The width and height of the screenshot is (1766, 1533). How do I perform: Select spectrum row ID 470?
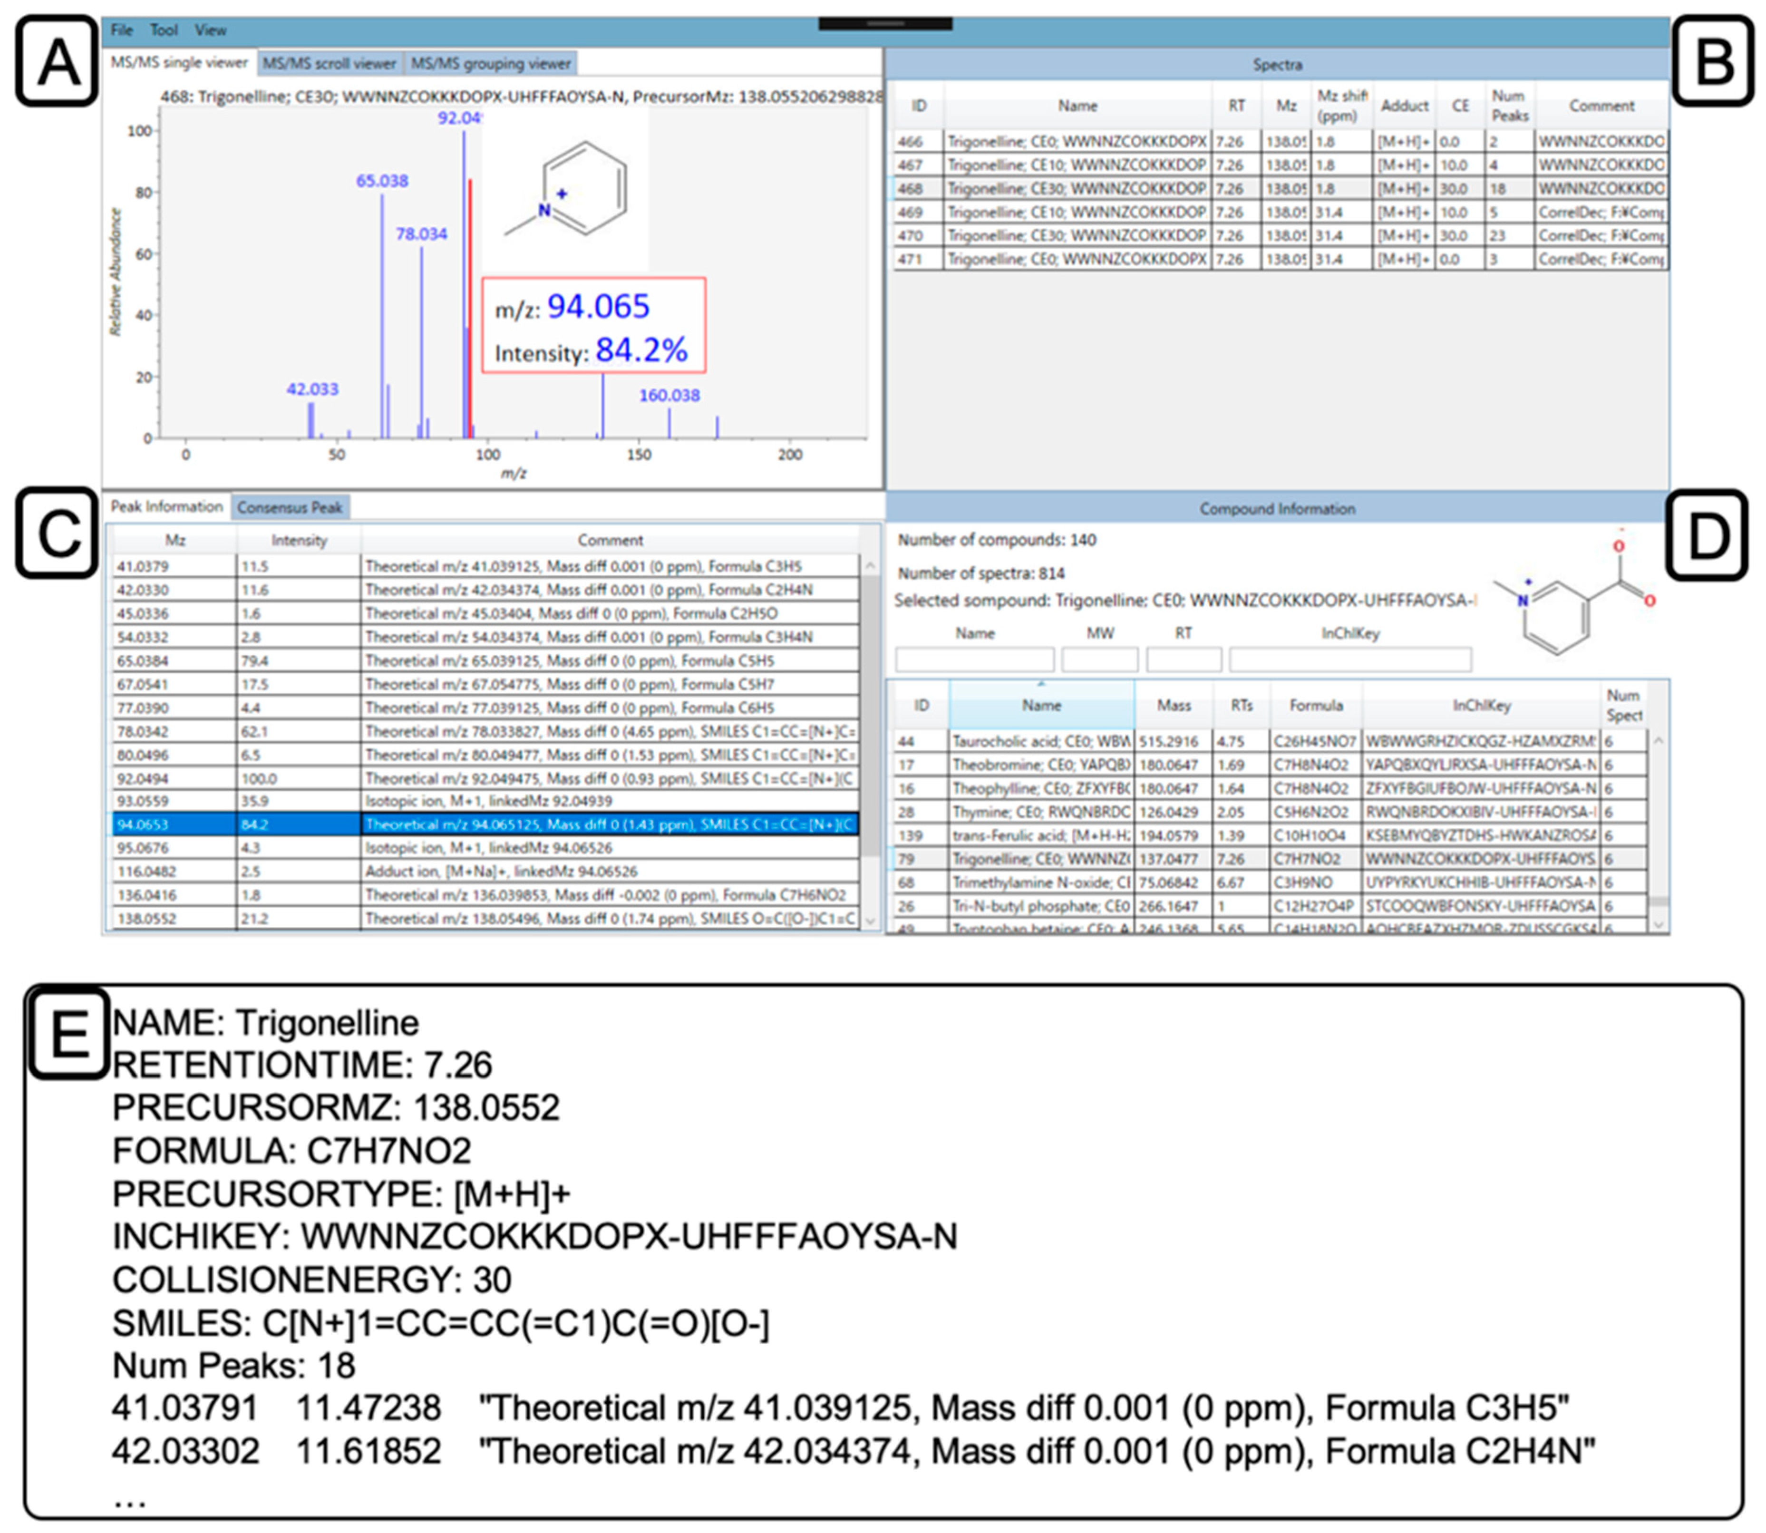(1281, 235)
